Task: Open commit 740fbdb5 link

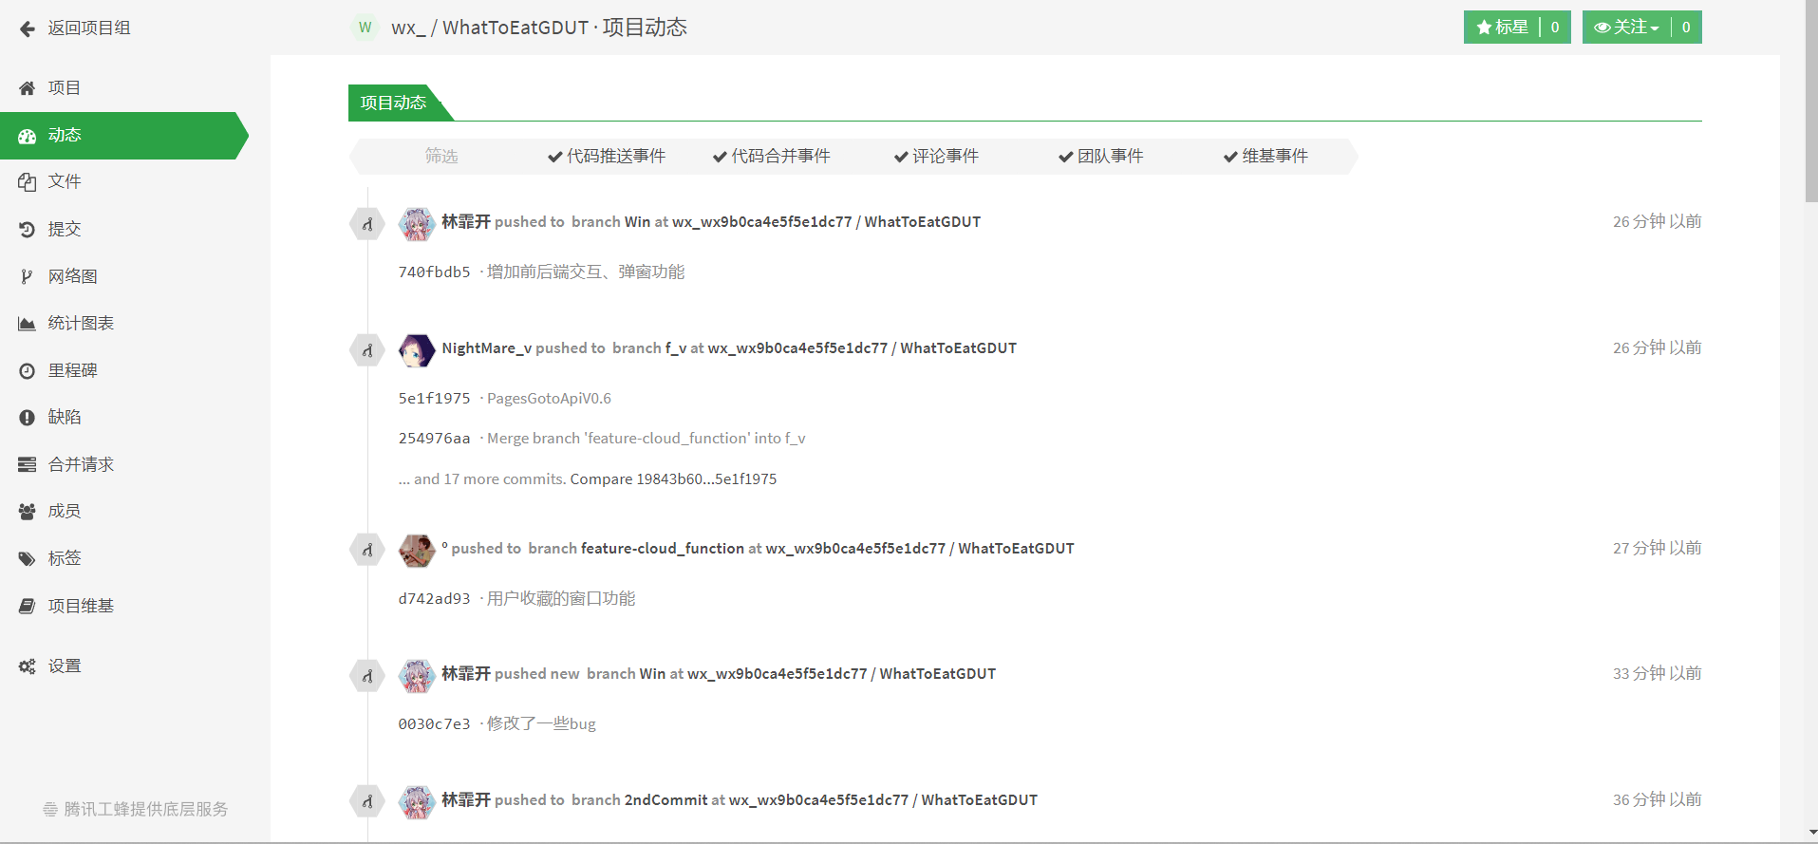Action: (435, 272)
